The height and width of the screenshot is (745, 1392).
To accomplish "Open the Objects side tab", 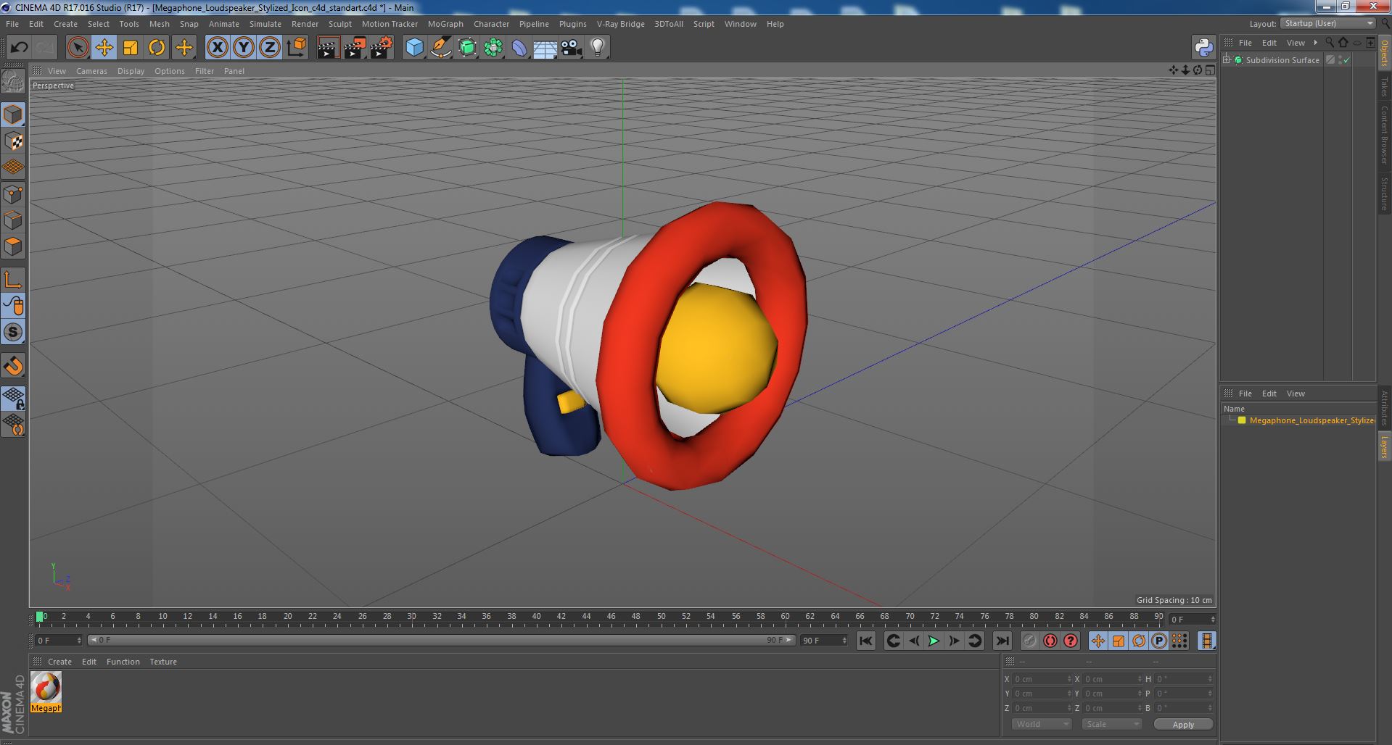I will point(1384,53).
